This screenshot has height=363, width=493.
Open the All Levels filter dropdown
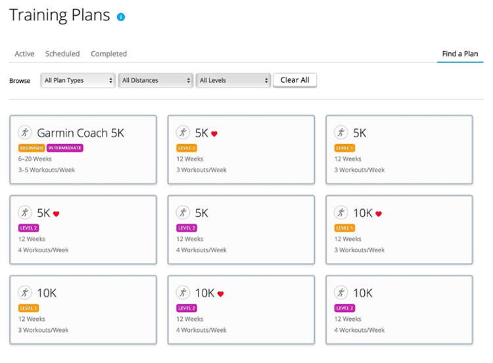tap(233, 80)
